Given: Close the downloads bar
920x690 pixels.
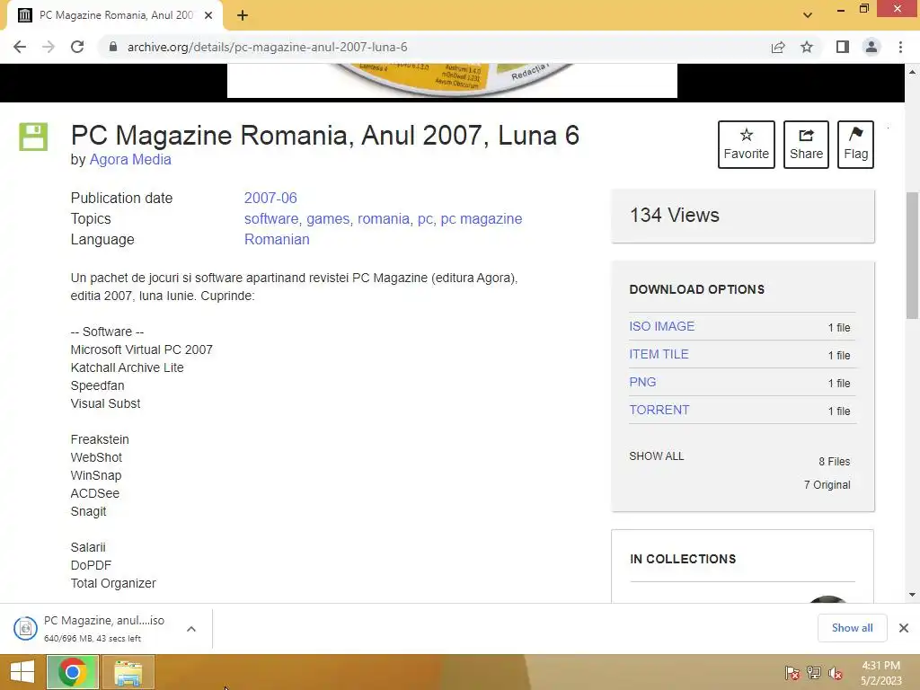Looking at the screenshot, I should [x=904, y=628].
